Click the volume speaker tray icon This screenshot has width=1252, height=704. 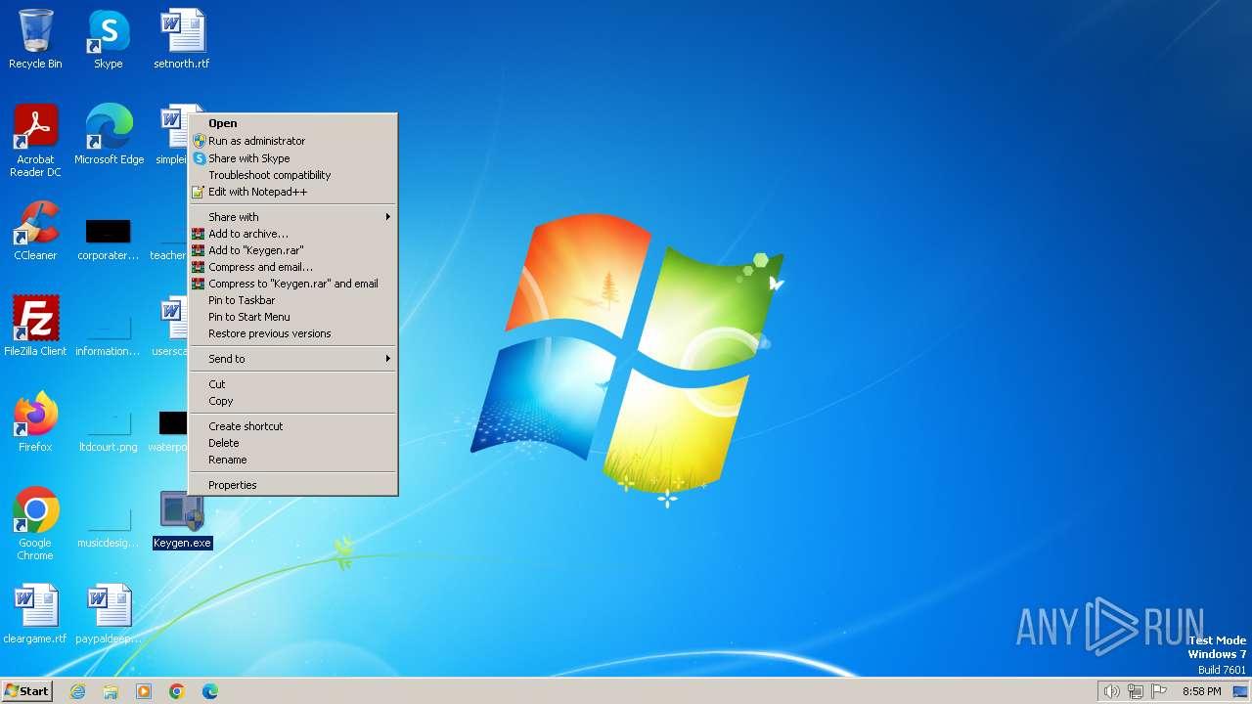(x=1111, y=691)
